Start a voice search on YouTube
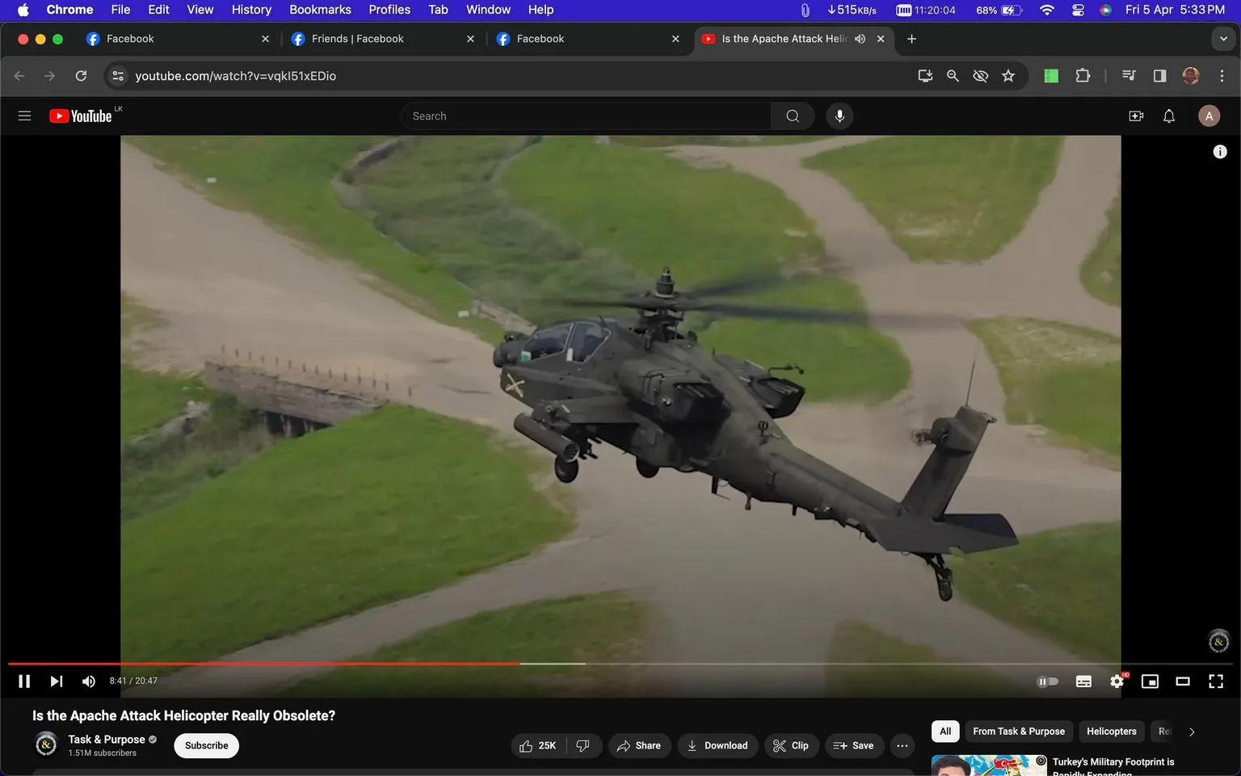Screen dimensions: 1241x776 [x=839, y=116]
